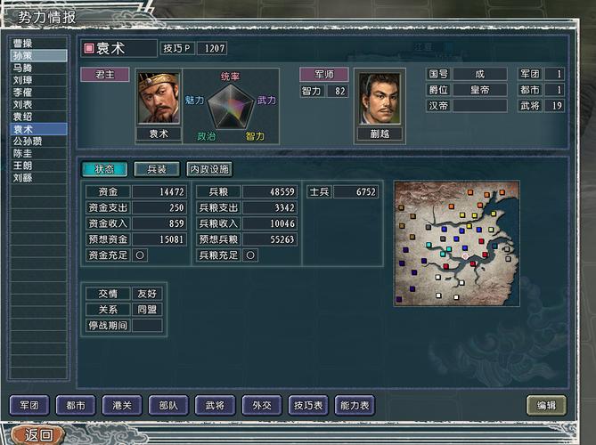This screenshot has height=445, width=596.
Task: Open the 武将 button
Action: coord(215,405)
